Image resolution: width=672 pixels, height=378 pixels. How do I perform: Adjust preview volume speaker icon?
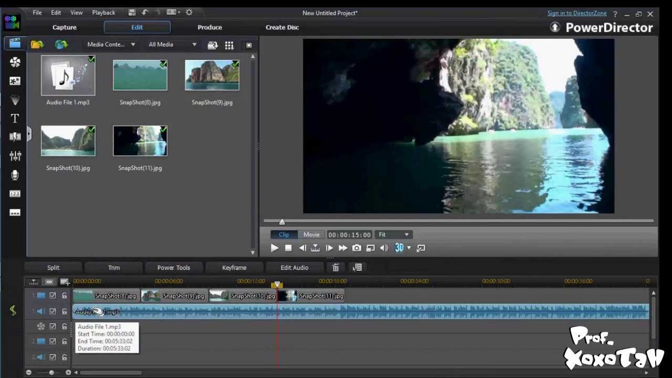[384, 248]
